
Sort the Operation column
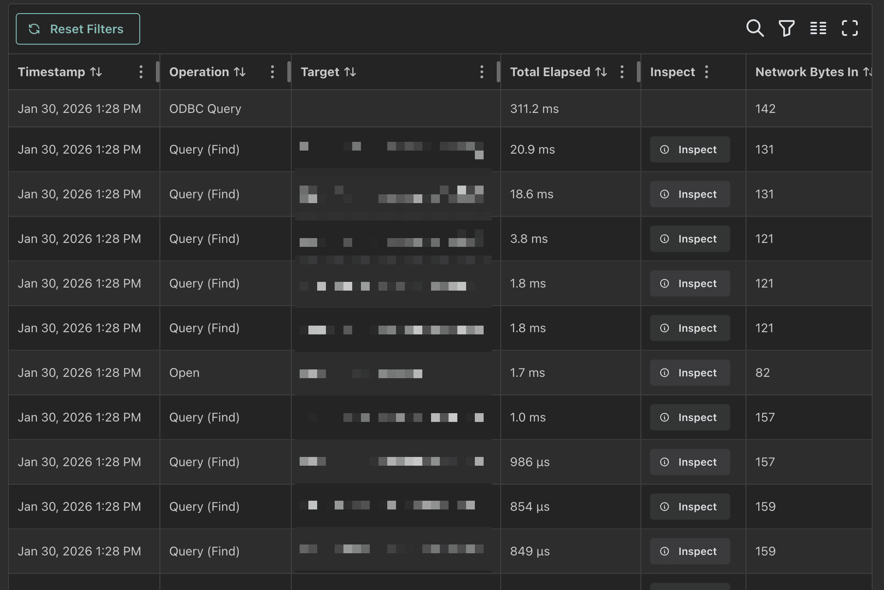click(x=239, y=72)
